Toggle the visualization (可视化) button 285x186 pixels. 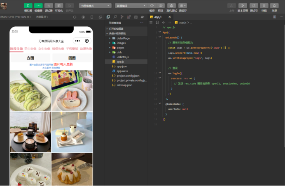pyautogui.click(x=59, y=6)
